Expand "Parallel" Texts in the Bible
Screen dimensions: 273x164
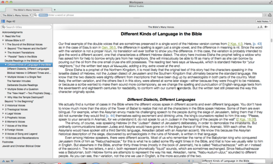(x=5, y=57)
